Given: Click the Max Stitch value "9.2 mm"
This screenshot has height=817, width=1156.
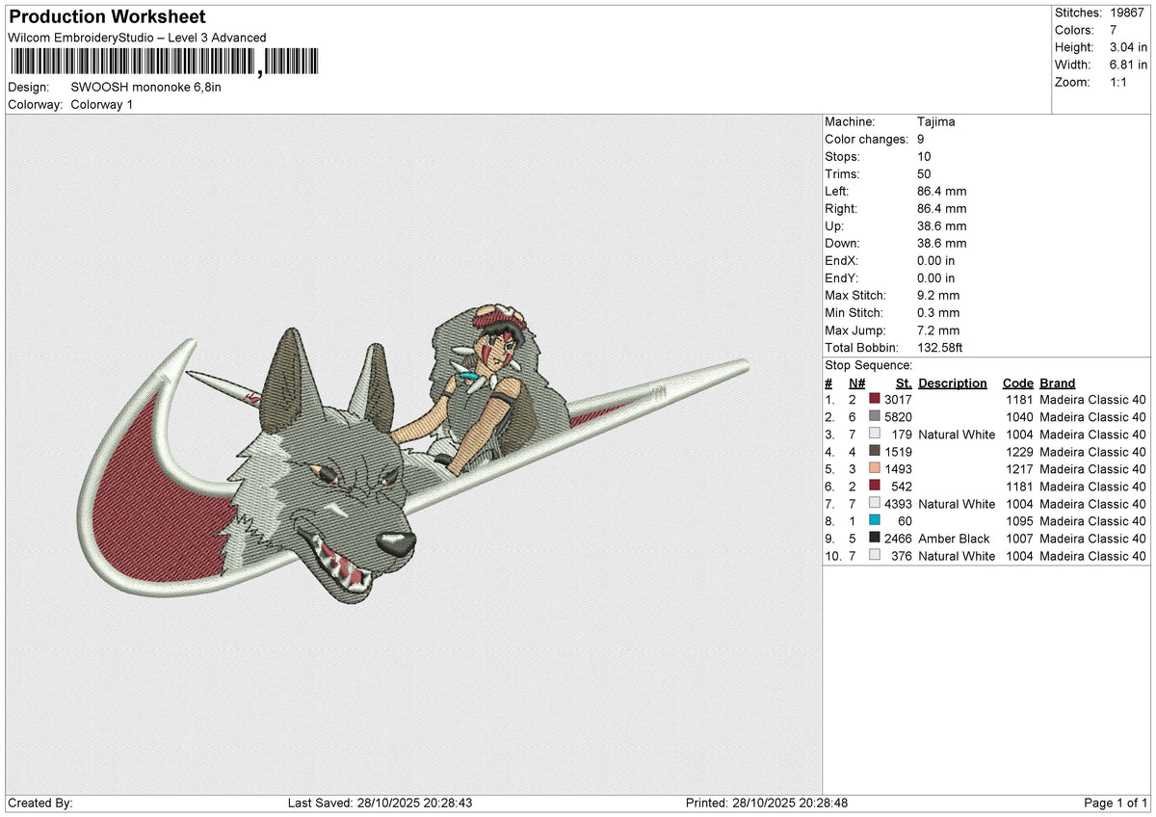Looking at the screenshot, I should pos(939,296).
